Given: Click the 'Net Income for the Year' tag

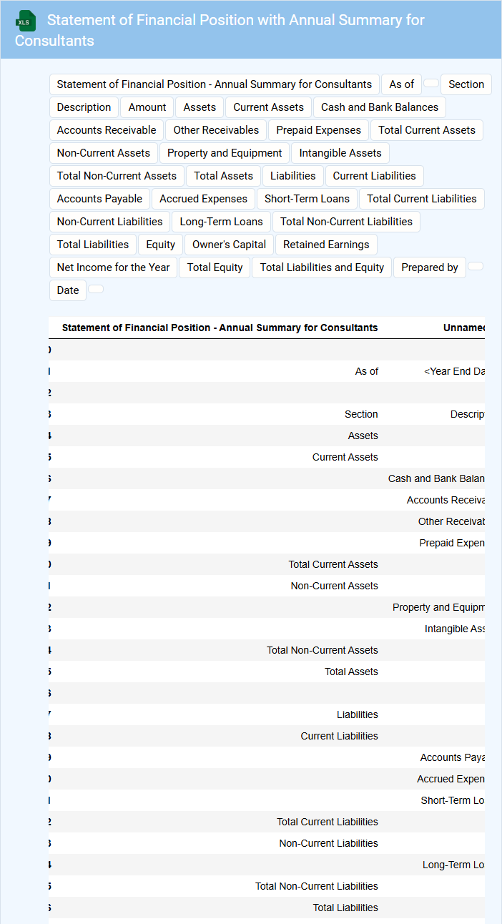Looking at the screenshot, I should pyautogui.click(x=113, y=267).
